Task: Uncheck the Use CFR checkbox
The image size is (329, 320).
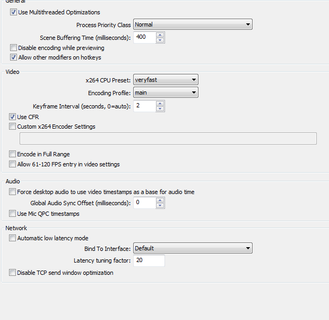Action: 12,117
